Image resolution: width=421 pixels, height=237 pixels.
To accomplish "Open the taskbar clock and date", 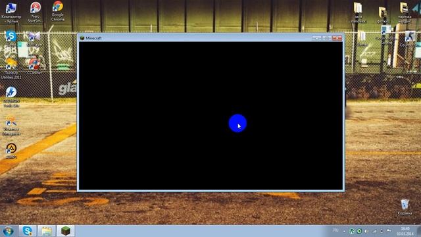I will 405,231.
